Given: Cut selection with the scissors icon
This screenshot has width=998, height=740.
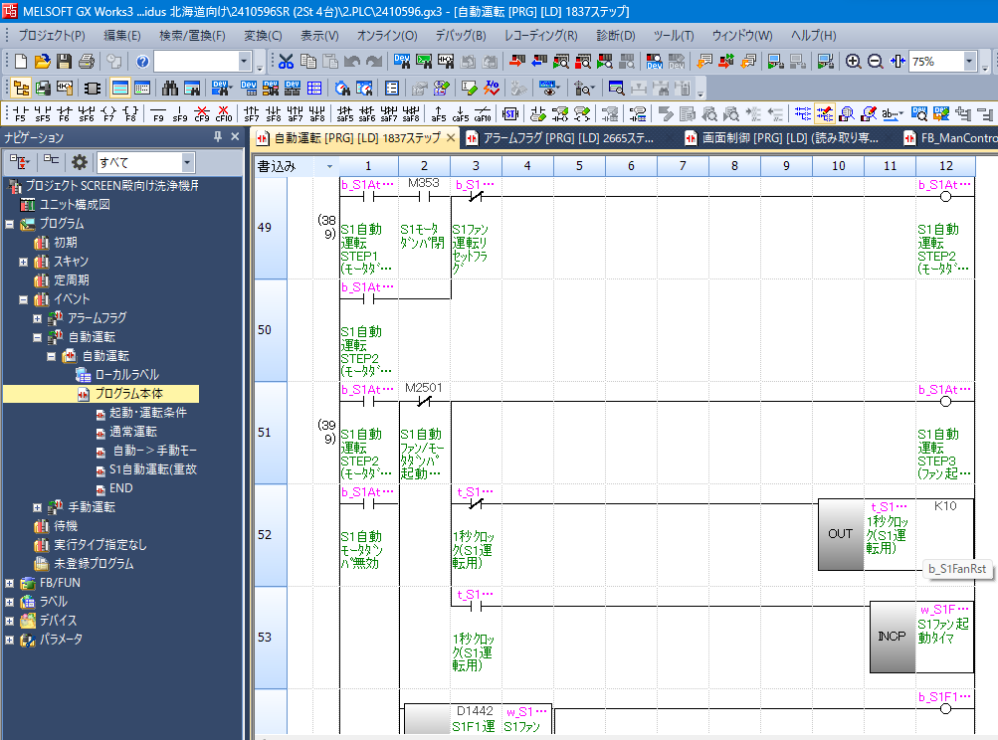Looking at the screenshot, I should click(x=286, y=61).
